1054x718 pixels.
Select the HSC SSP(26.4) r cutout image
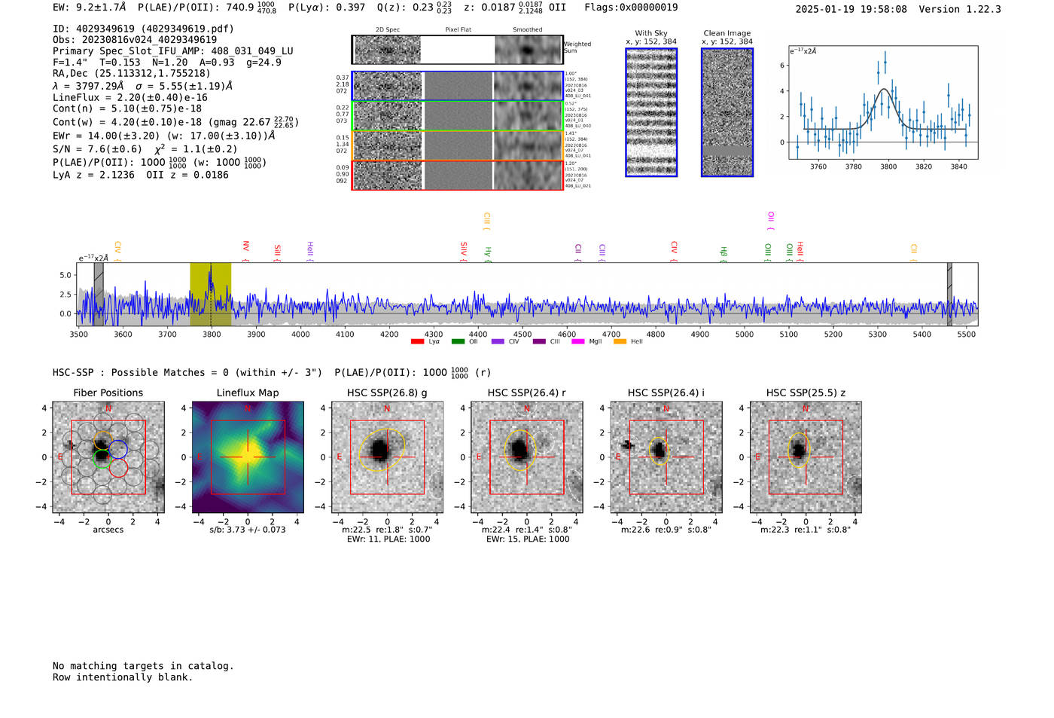pos(527,457)
